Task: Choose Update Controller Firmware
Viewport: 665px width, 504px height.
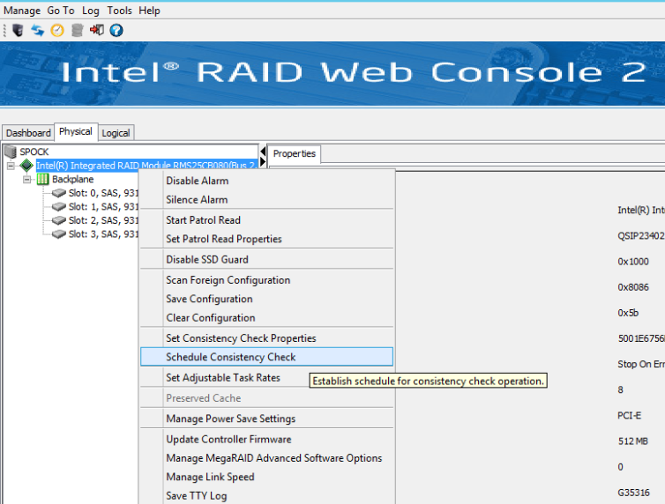Action: coord(266,440)
